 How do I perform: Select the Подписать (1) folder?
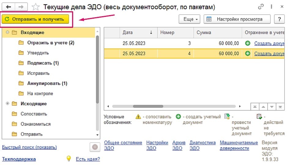(43, 63)
